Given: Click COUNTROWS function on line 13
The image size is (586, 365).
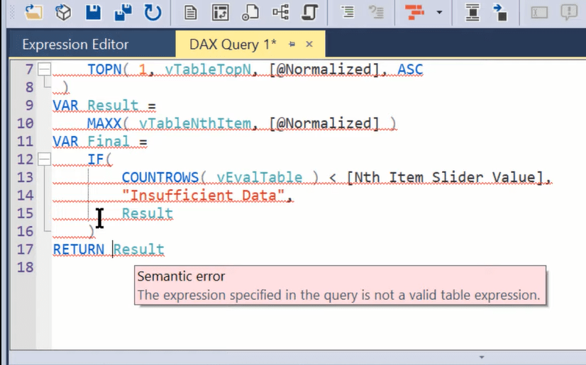Looking at the screenshot, I should (x=160, y=178).
